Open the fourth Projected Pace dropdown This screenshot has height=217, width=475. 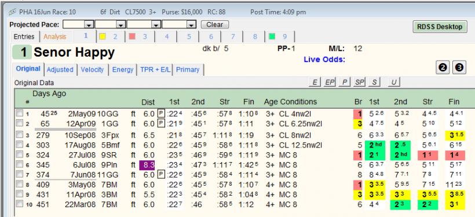point(191,24)
